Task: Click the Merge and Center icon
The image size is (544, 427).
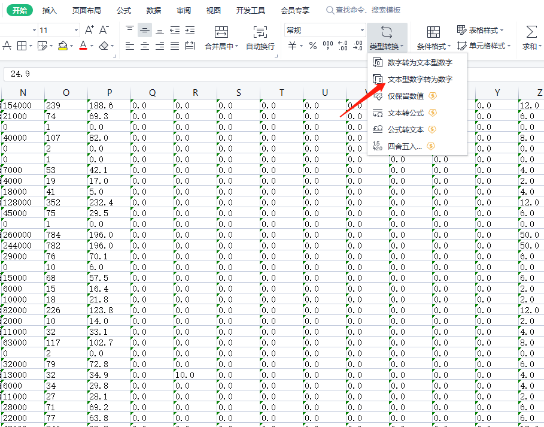Action: click(221, 32)
